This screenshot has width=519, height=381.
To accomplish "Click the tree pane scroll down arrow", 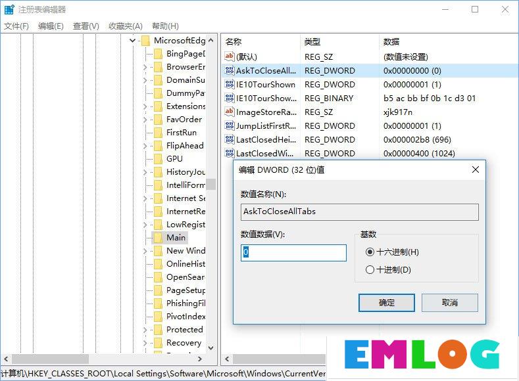I will coord(211,348).
